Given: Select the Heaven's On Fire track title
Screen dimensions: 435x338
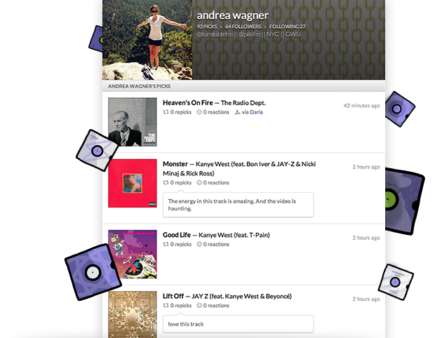Looking at the screenshot, I should 188,102.
